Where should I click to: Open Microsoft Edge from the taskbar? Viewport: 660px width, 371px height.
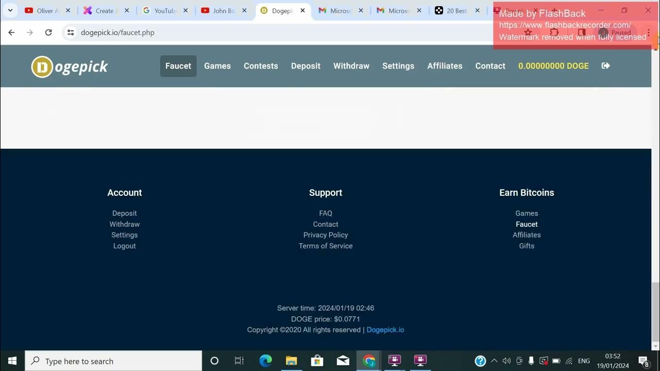point(266,361)
